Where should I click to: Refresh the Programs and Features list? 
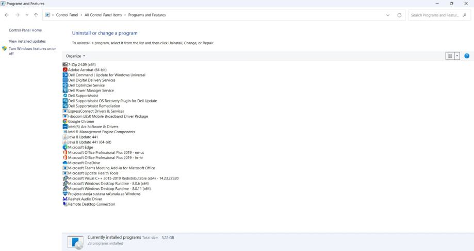coord(399,15)
